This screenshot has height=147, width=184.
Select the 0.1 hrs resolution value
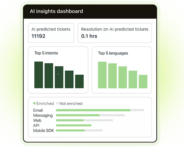[89, 36]
